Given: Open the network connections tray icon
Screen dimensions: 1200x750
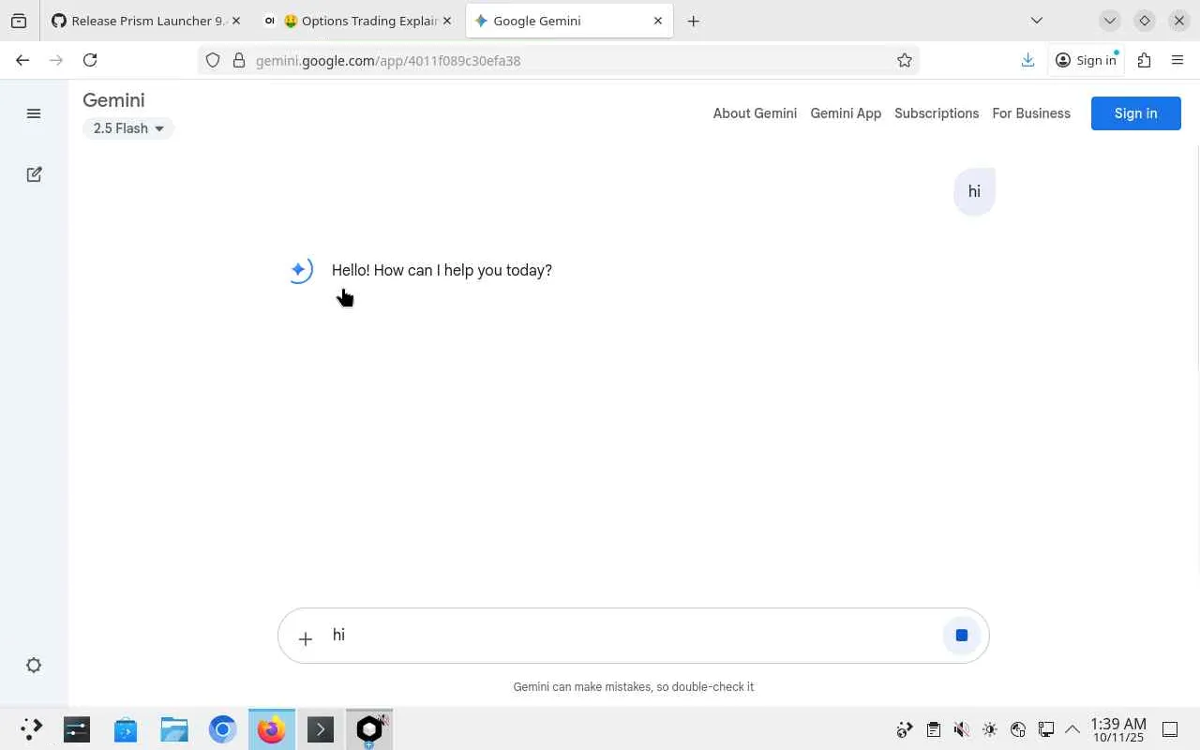Looking at the screenshot, I should click(x=1045, y=729).
